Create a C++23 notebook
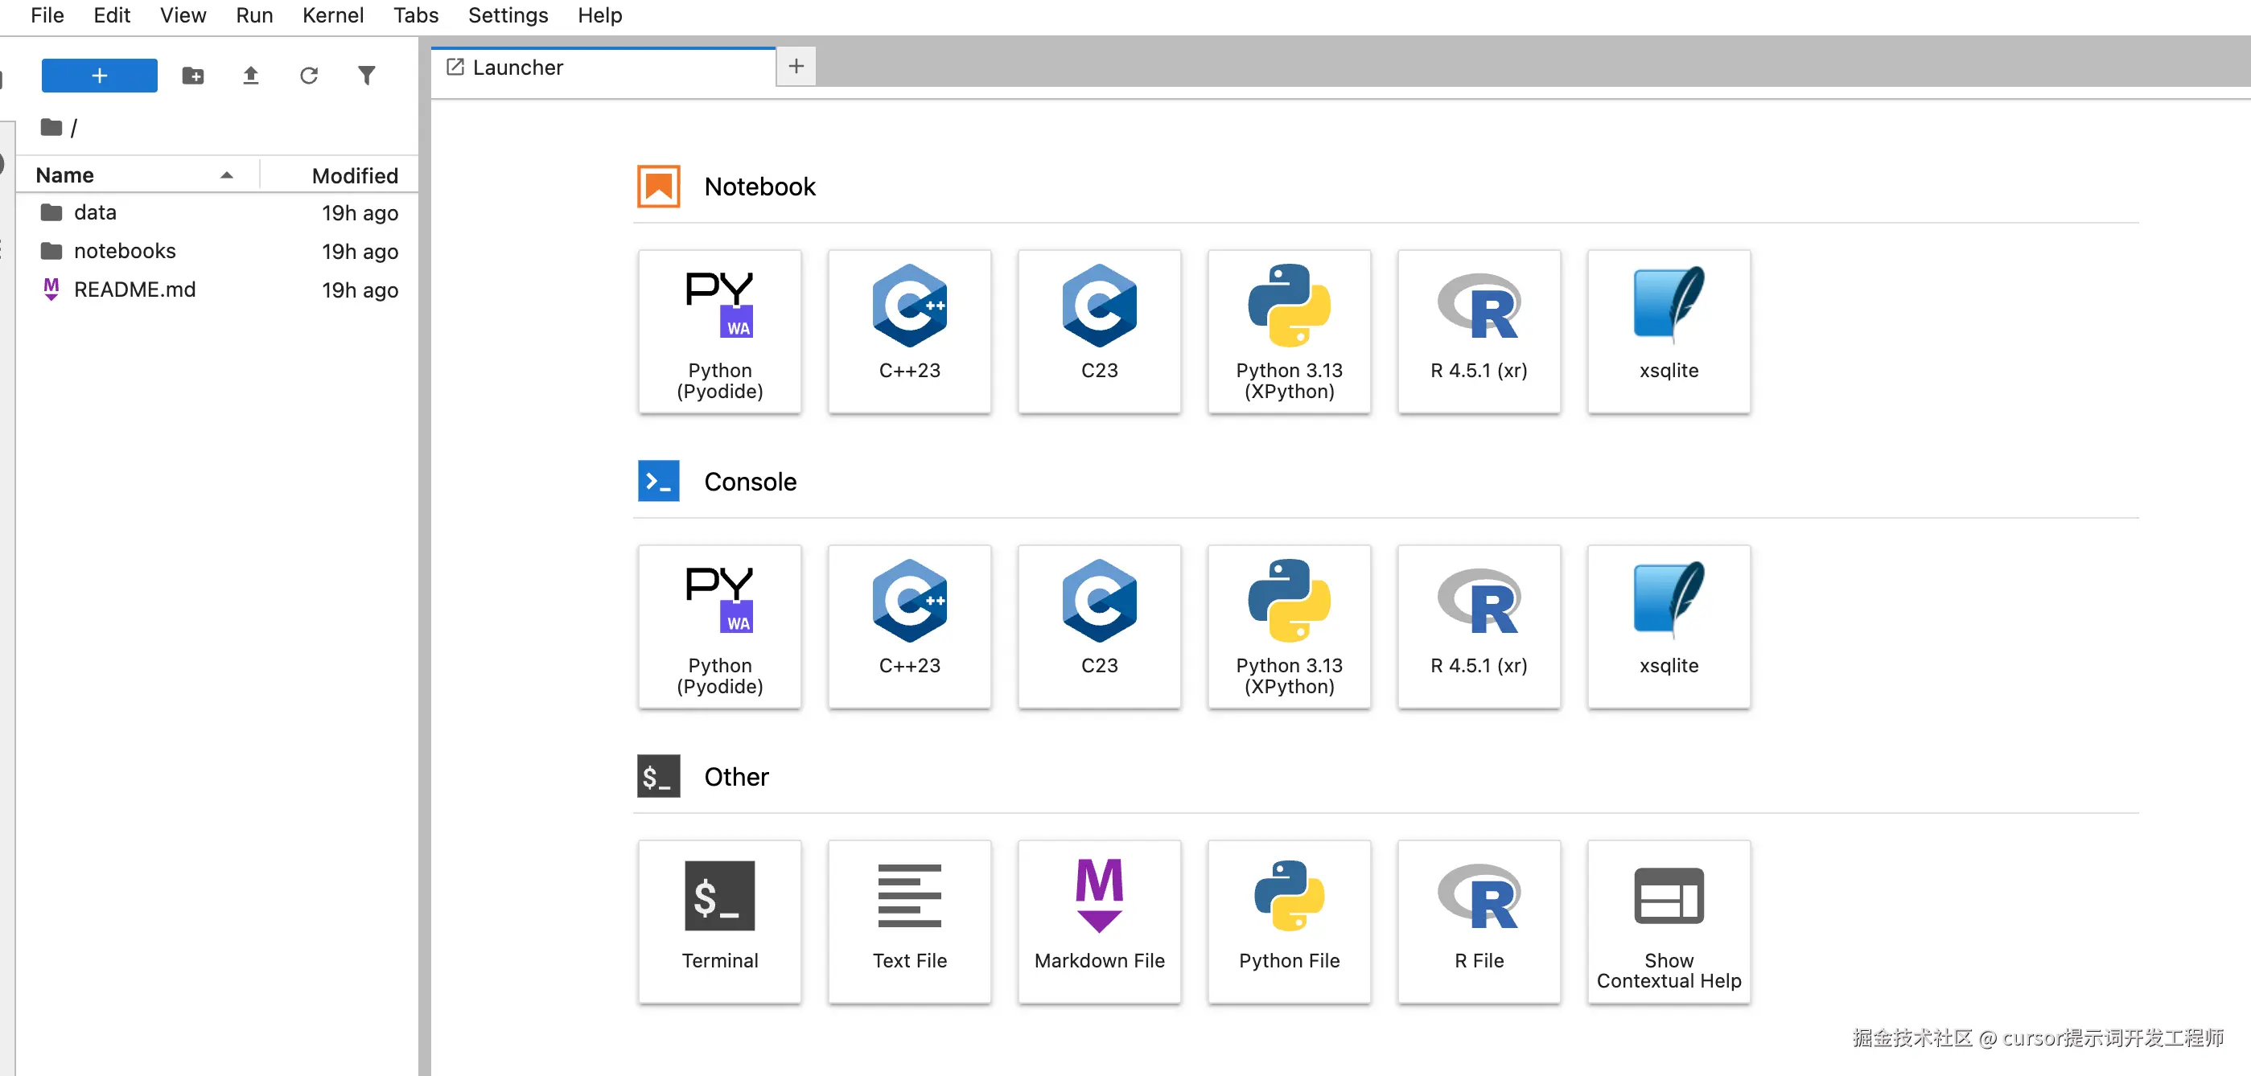 [x=909, y=331]
